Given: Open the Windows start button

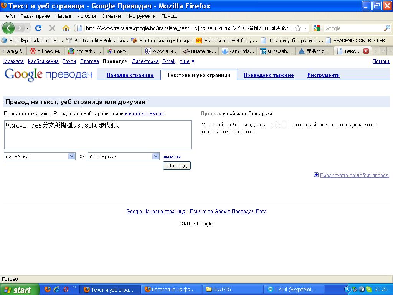Looking at the screenshot, I should tap(20, 290).
